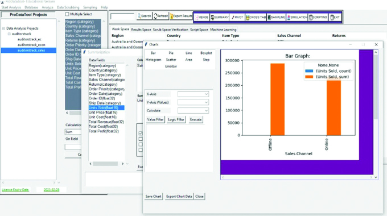Image resolution: width=387 pixels, height=216 pixels.
Task: Select auditorstrack_ec in project tree
Action: [30, 39]
